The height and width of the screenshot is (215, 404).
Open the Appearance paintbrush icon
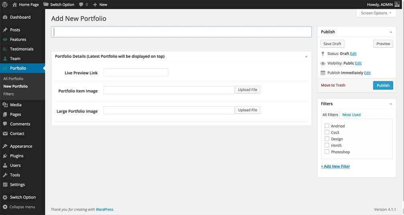[5, 146]
